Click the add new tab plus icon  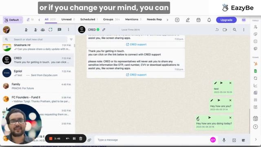(x=177, y=20)
